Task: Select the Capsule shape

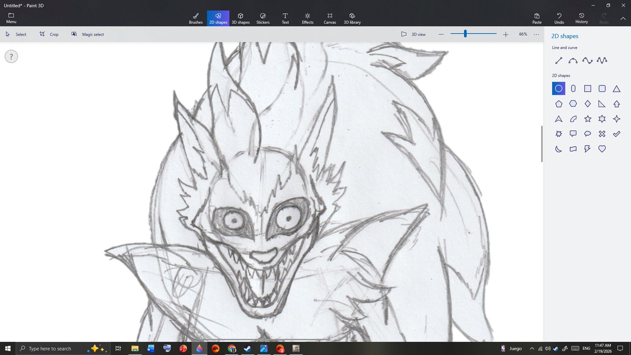Action: pyautogui.click(x=573, y=89)
